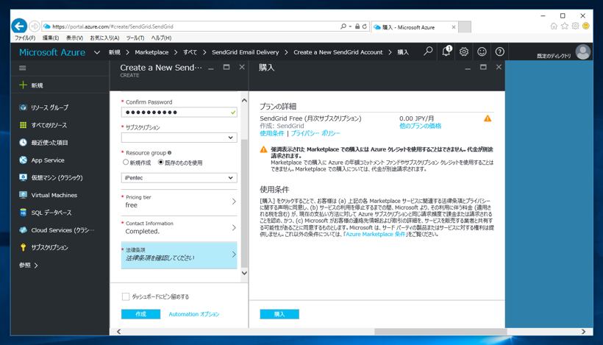Open サブスクリプション key icon in sidebar

[23, 247]
